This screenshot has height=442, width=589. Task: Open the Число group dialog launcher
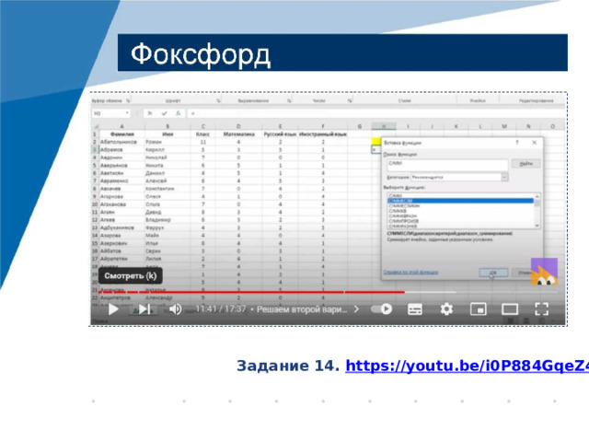[x=350, y=100]
